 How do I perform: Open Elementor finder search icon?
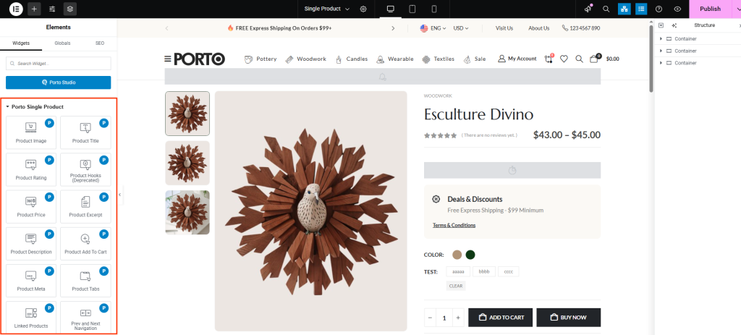tap(606, 9)
